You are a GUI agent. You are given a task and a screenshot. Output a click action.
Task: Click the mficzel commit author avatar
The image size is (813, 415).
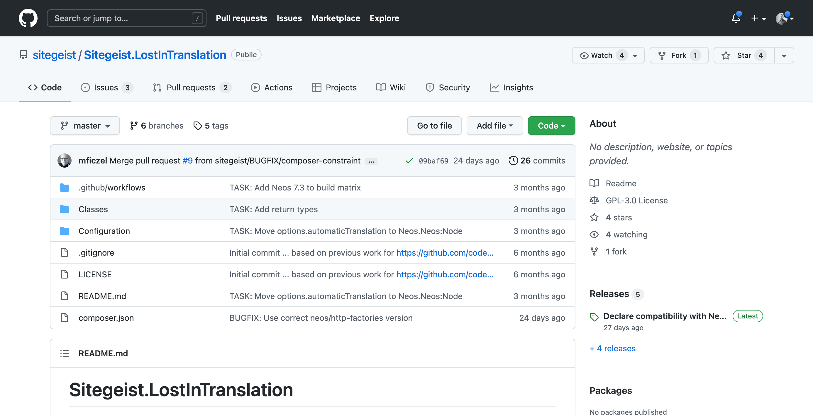click(x=65, y=161)
